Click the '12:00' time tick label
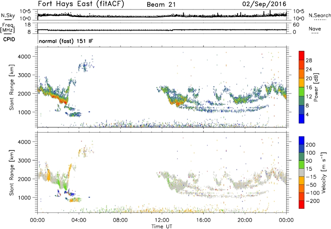Screen dimensions: 331x229 click(162, 220)
